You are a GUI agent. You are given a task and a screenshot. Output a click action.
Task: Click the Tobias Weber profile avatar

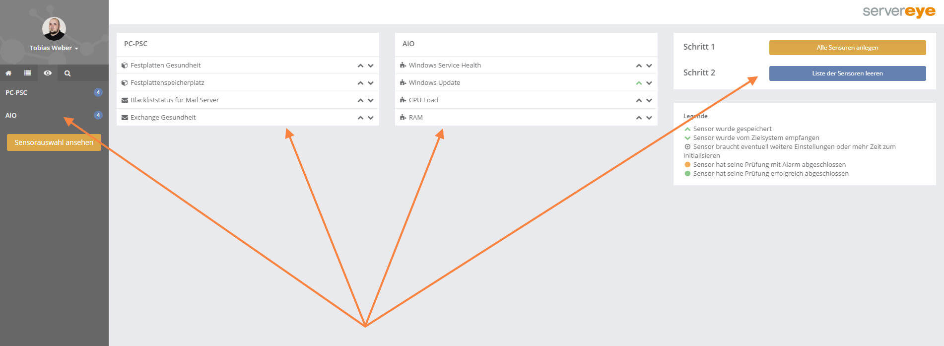[x=54, y=29]
